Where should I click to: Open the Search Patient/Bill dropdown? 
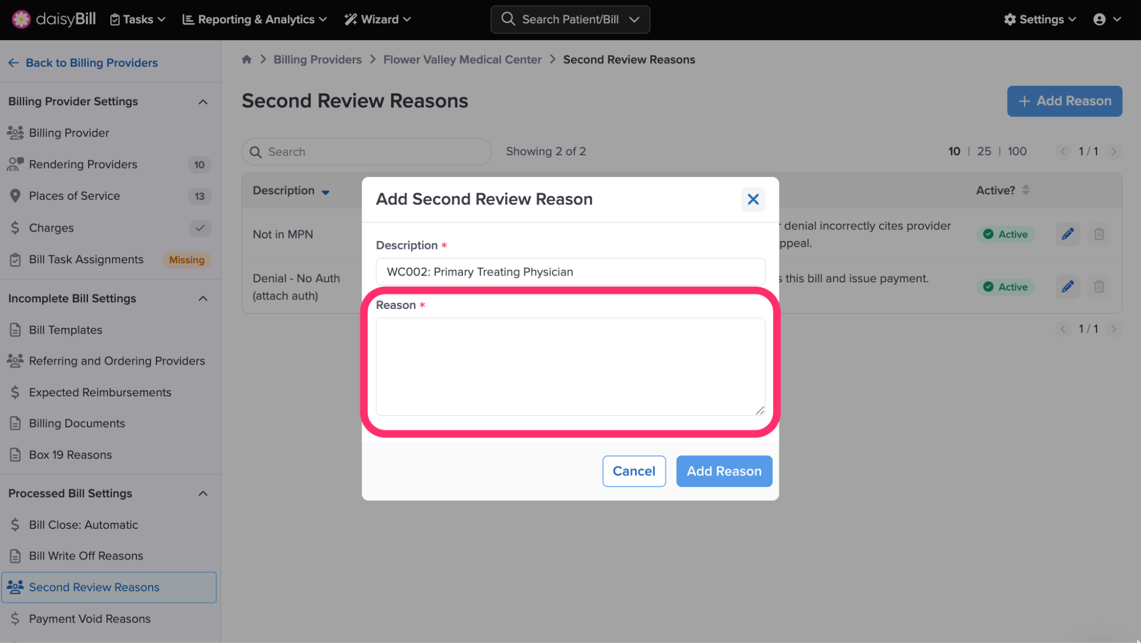pyautogui.click(x=634, y=19)
